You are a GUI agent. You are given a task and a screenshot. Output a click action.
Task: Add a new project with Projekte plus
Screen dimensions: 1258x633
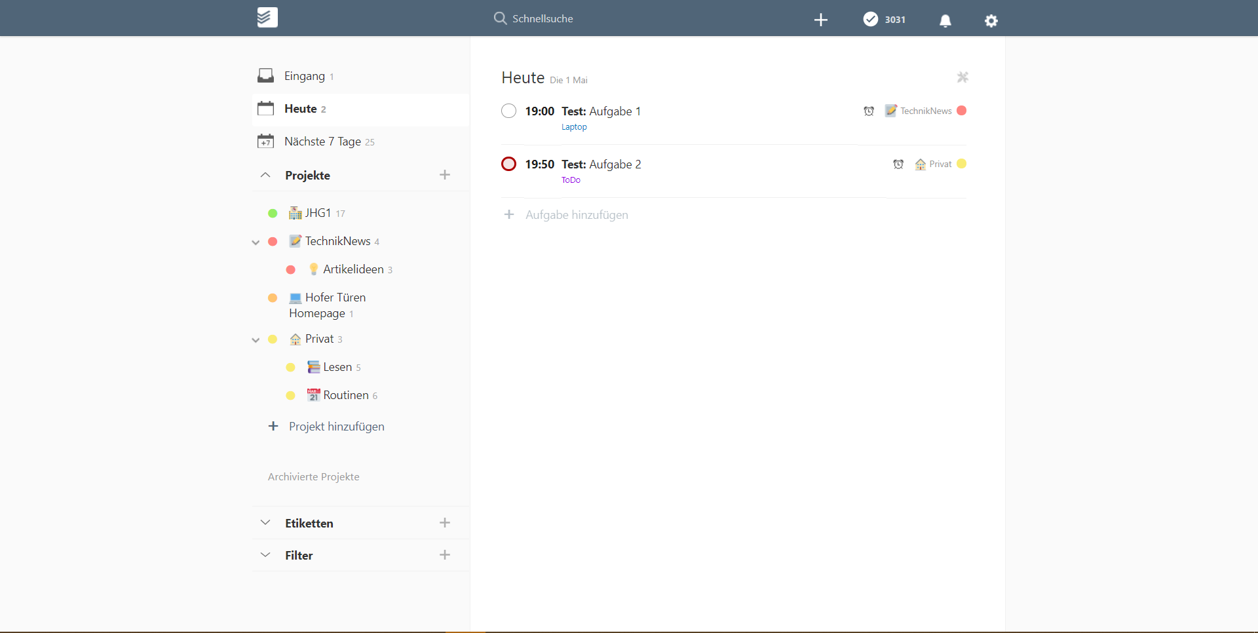point(445,175)
